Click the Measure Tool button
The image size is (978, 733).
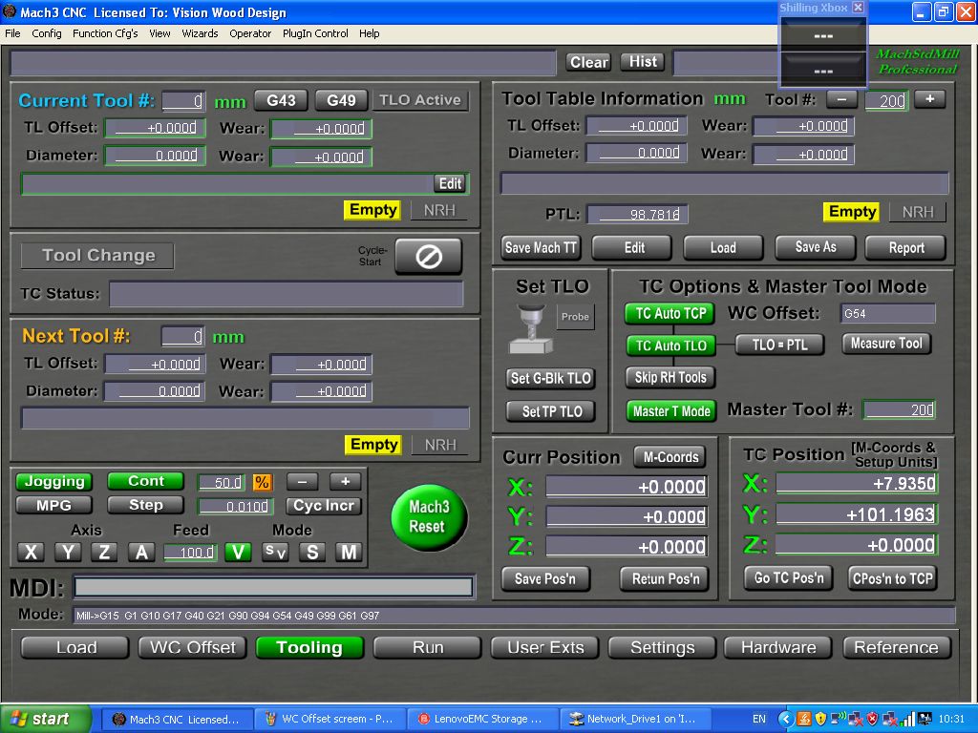(886, 345)
